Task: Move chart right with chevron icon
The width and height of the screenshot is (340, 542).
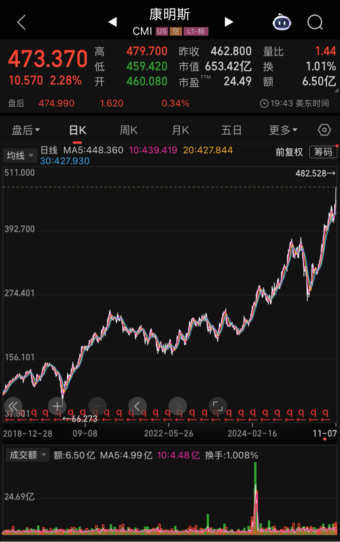Action: (x=178, y=406)
